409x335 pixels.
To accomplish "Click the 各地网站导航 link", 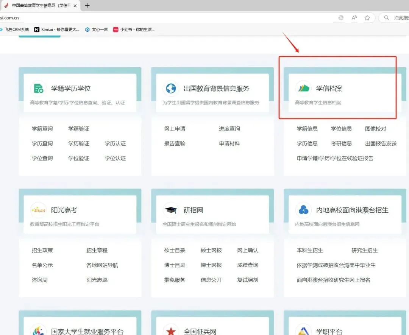I will [x=102, y=265].
